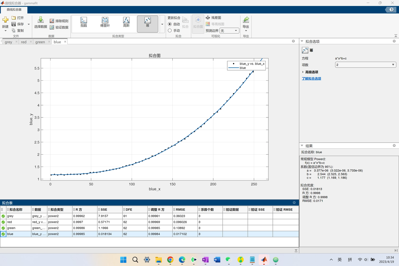Switch to the grey fit tab
The width and height of the screenshot is (399, 266).
click(x=8, y=42)
